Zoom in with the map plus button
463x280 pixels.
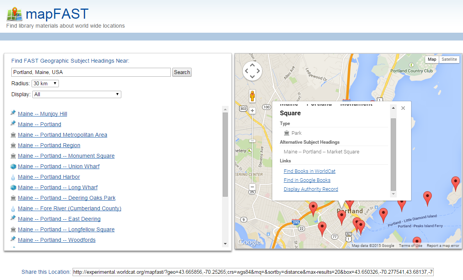pos(252,111)
